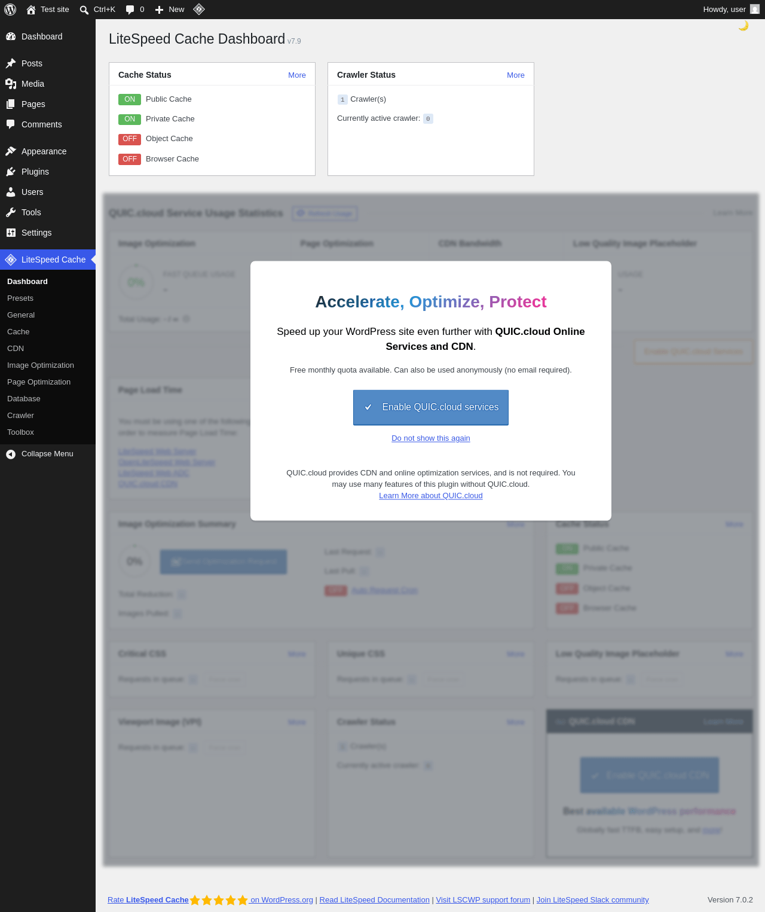Open Posts menu item
This screenshot has width=765, height=912.
coord(48,63)
